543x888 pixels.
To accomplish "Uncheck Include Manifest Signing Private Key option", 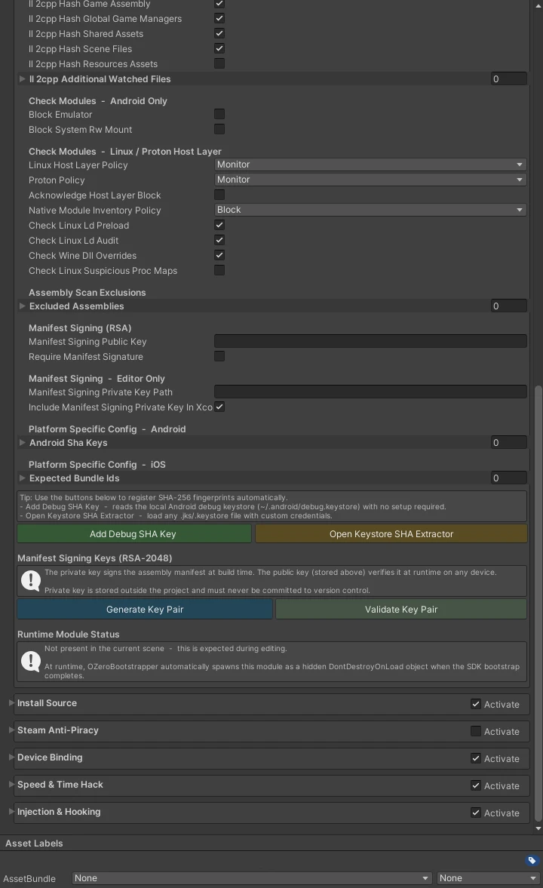I will point(219,407).
